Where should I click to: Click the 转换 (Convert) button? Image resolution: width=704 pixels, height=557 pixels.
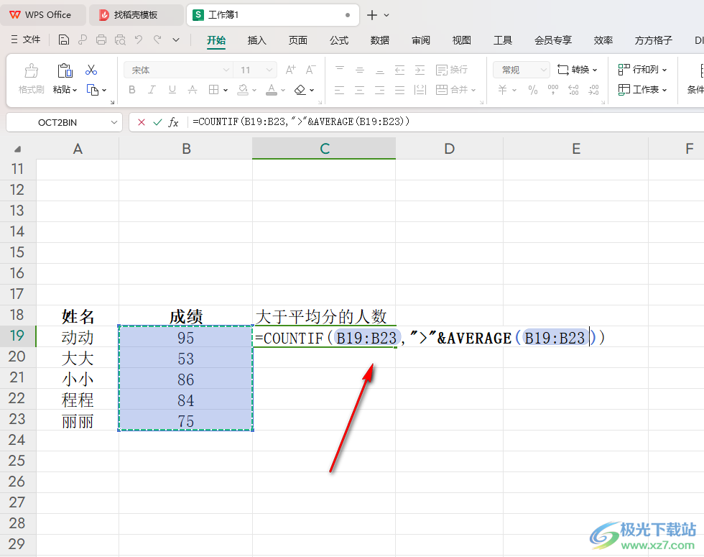pyautogui.click(x=577, y=70)
